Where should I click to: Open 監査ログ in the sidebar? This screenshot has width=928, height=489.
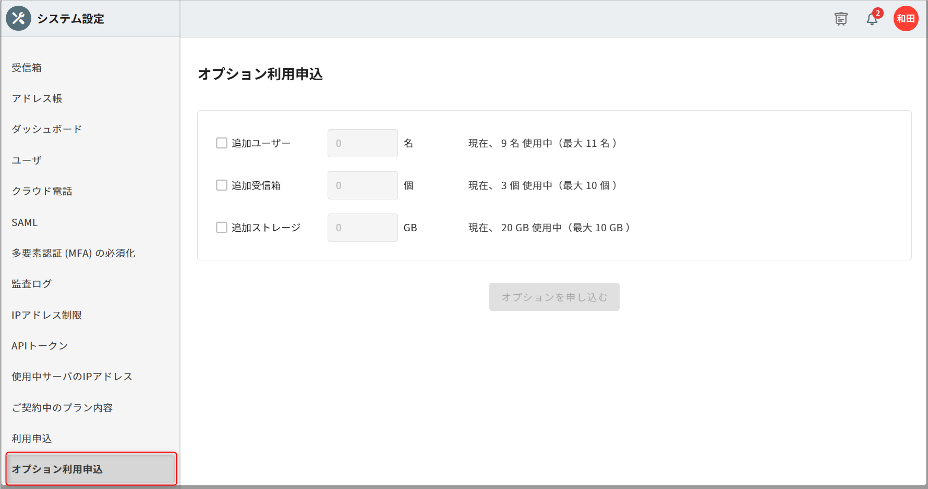31,284
